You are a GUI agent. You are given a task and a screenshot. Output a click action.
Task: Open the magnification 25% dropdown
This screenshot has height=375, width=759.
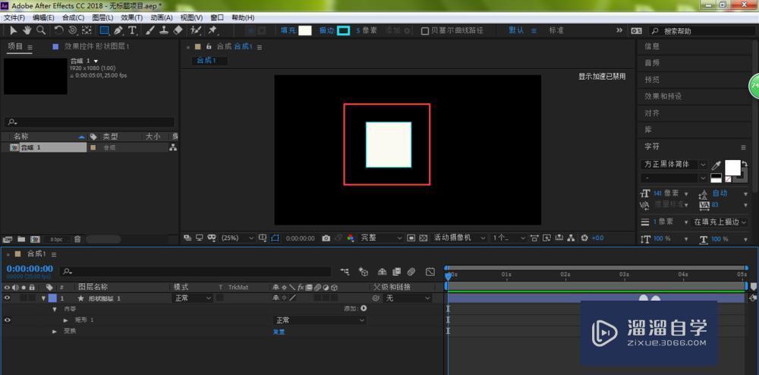coord(237,238)
